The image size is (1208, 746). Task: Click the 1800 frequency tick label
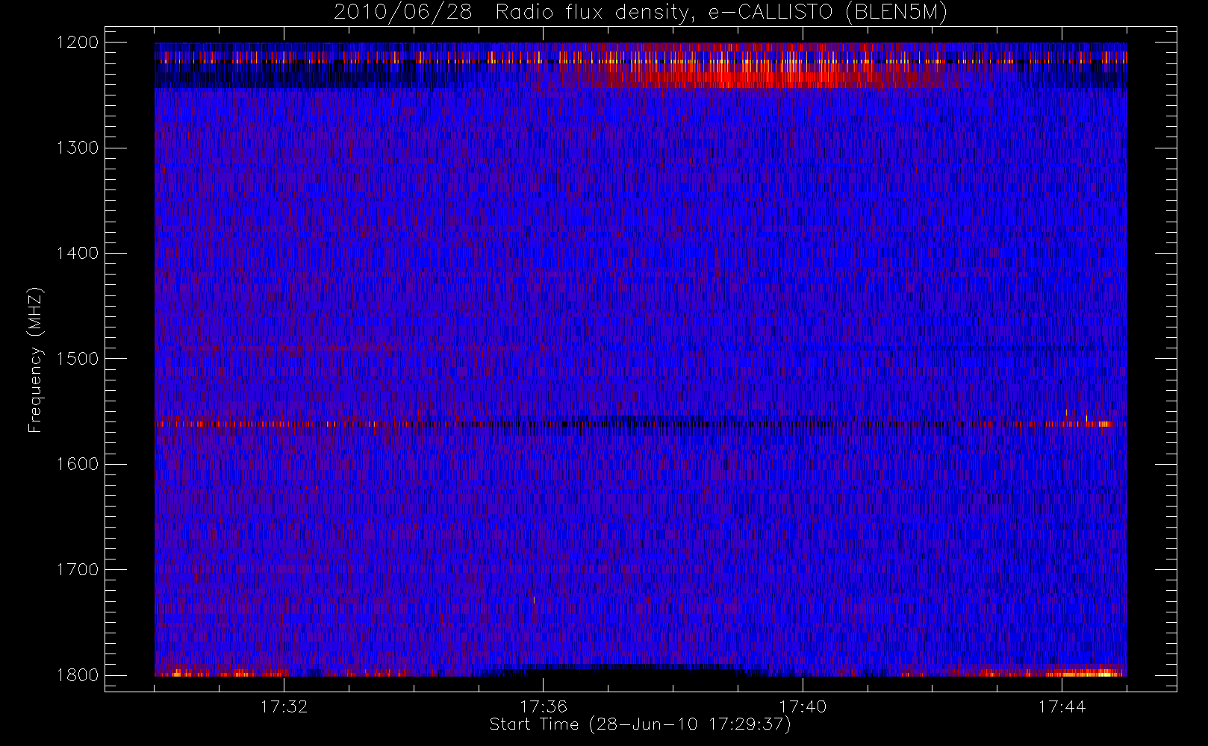tap(78, 675)
